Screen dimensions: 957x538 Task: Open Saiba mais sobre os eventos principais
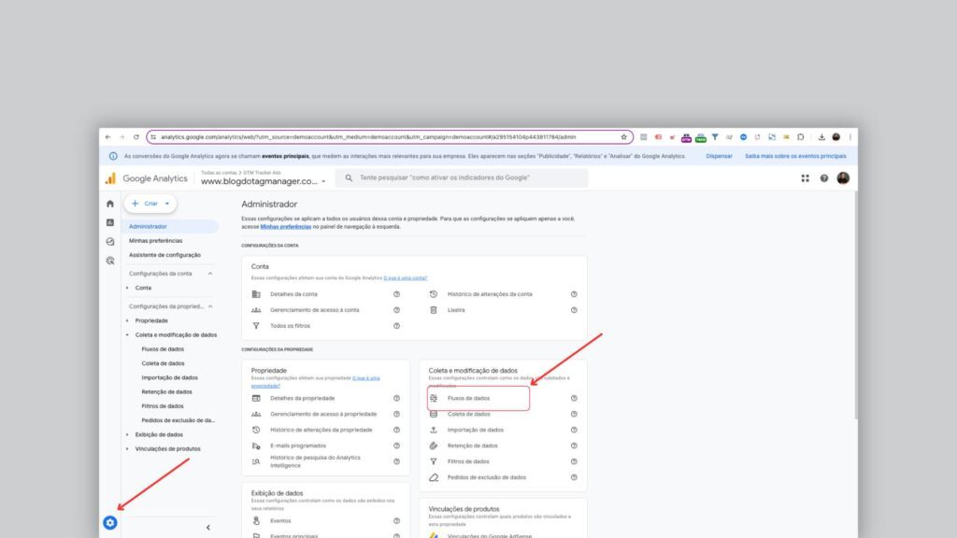pos(795,156)
